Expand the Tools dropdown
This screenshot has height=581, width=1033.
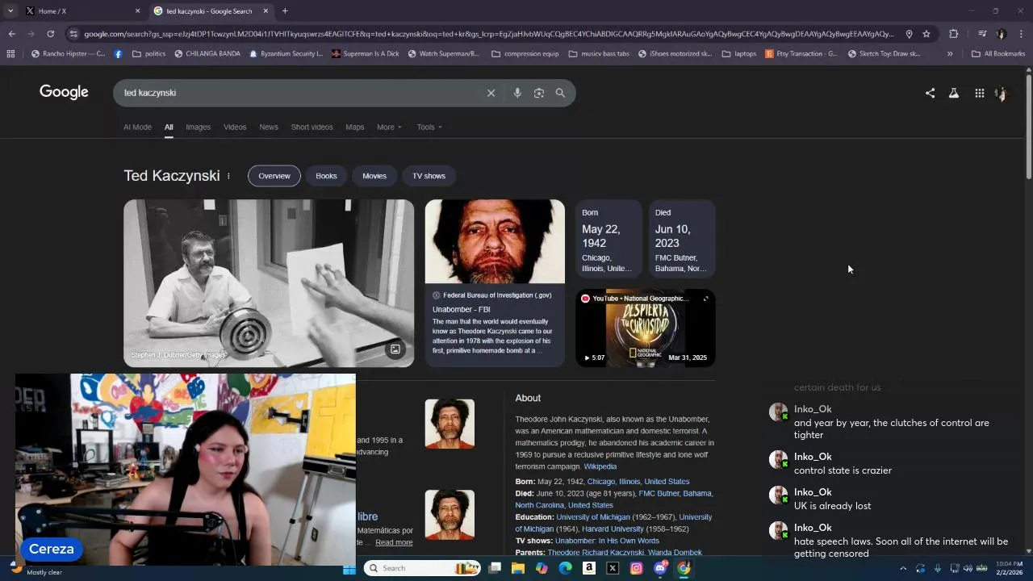pyautogui.click(x=429, y=127)
